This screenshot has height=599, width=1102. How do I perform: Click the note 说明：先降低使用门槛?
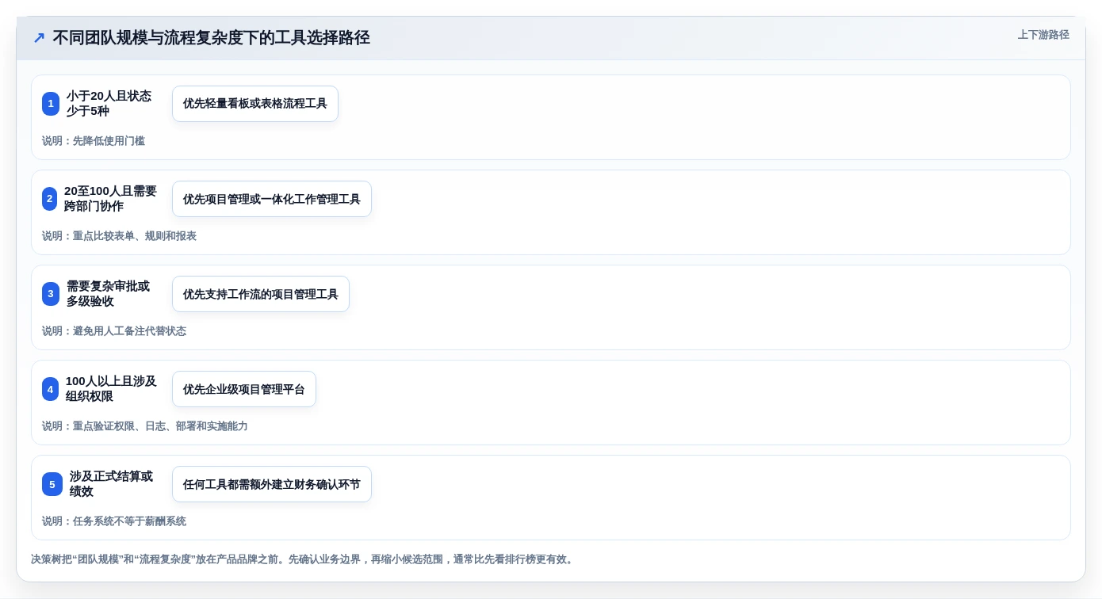(x=94, y=141)
